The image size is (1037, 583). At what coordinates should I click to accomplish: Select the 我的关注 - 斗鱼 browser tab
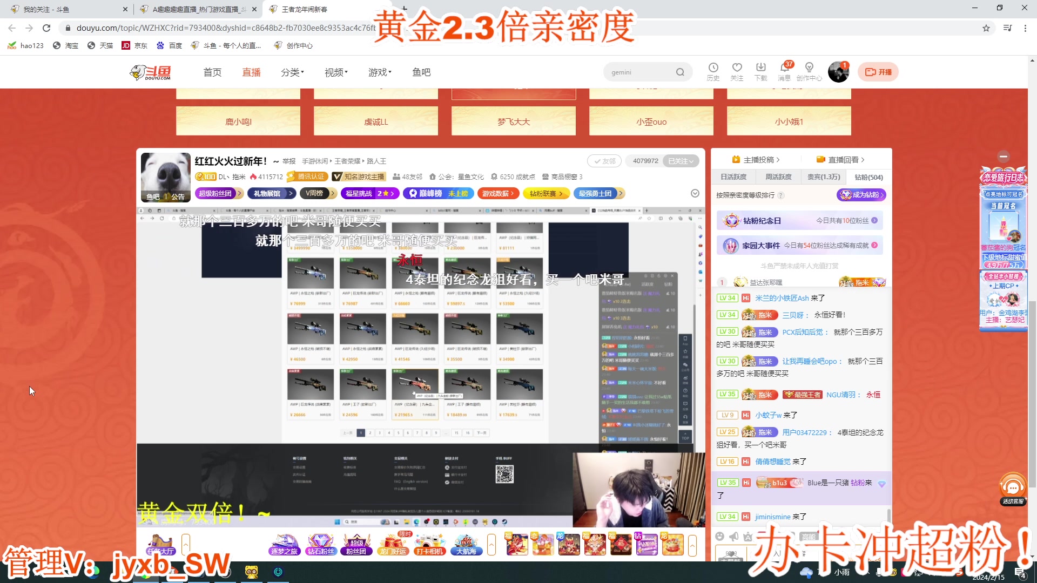[68, 9]
